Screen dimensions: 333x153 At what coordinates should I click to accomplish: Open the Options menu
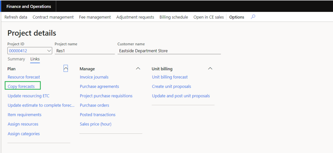click(x=237, y=17)
